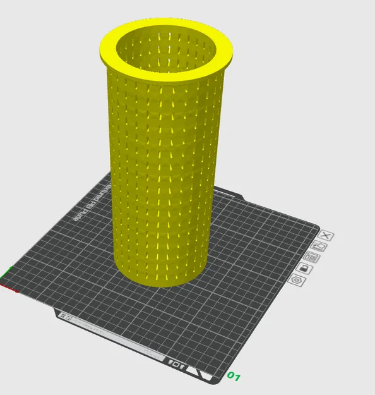The image size is (375, 395).
Task: Click the arrange objects plate icon
Action: tap(312, 257)
